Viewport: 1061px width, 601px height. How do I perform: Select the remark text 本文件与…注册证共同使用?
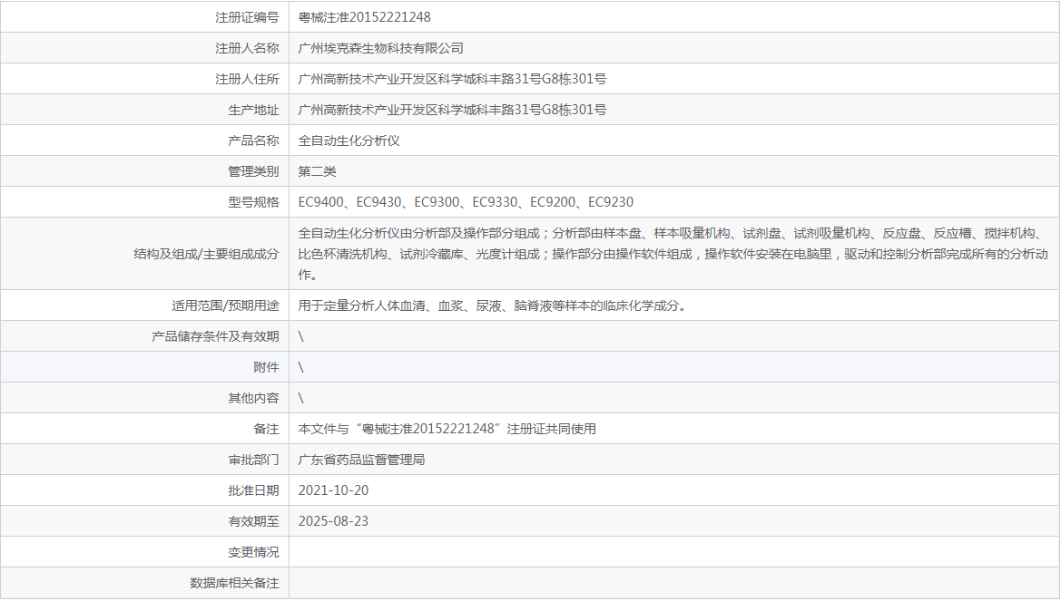pyautogui.click(x=447, y=429)
